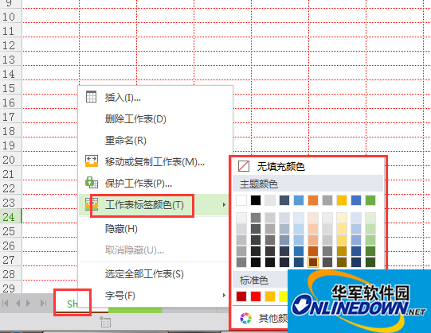The height and width of the screenshot is (333, 431).
Task: Click the 标准色 section heading
Action: click(x=254, y=280)
